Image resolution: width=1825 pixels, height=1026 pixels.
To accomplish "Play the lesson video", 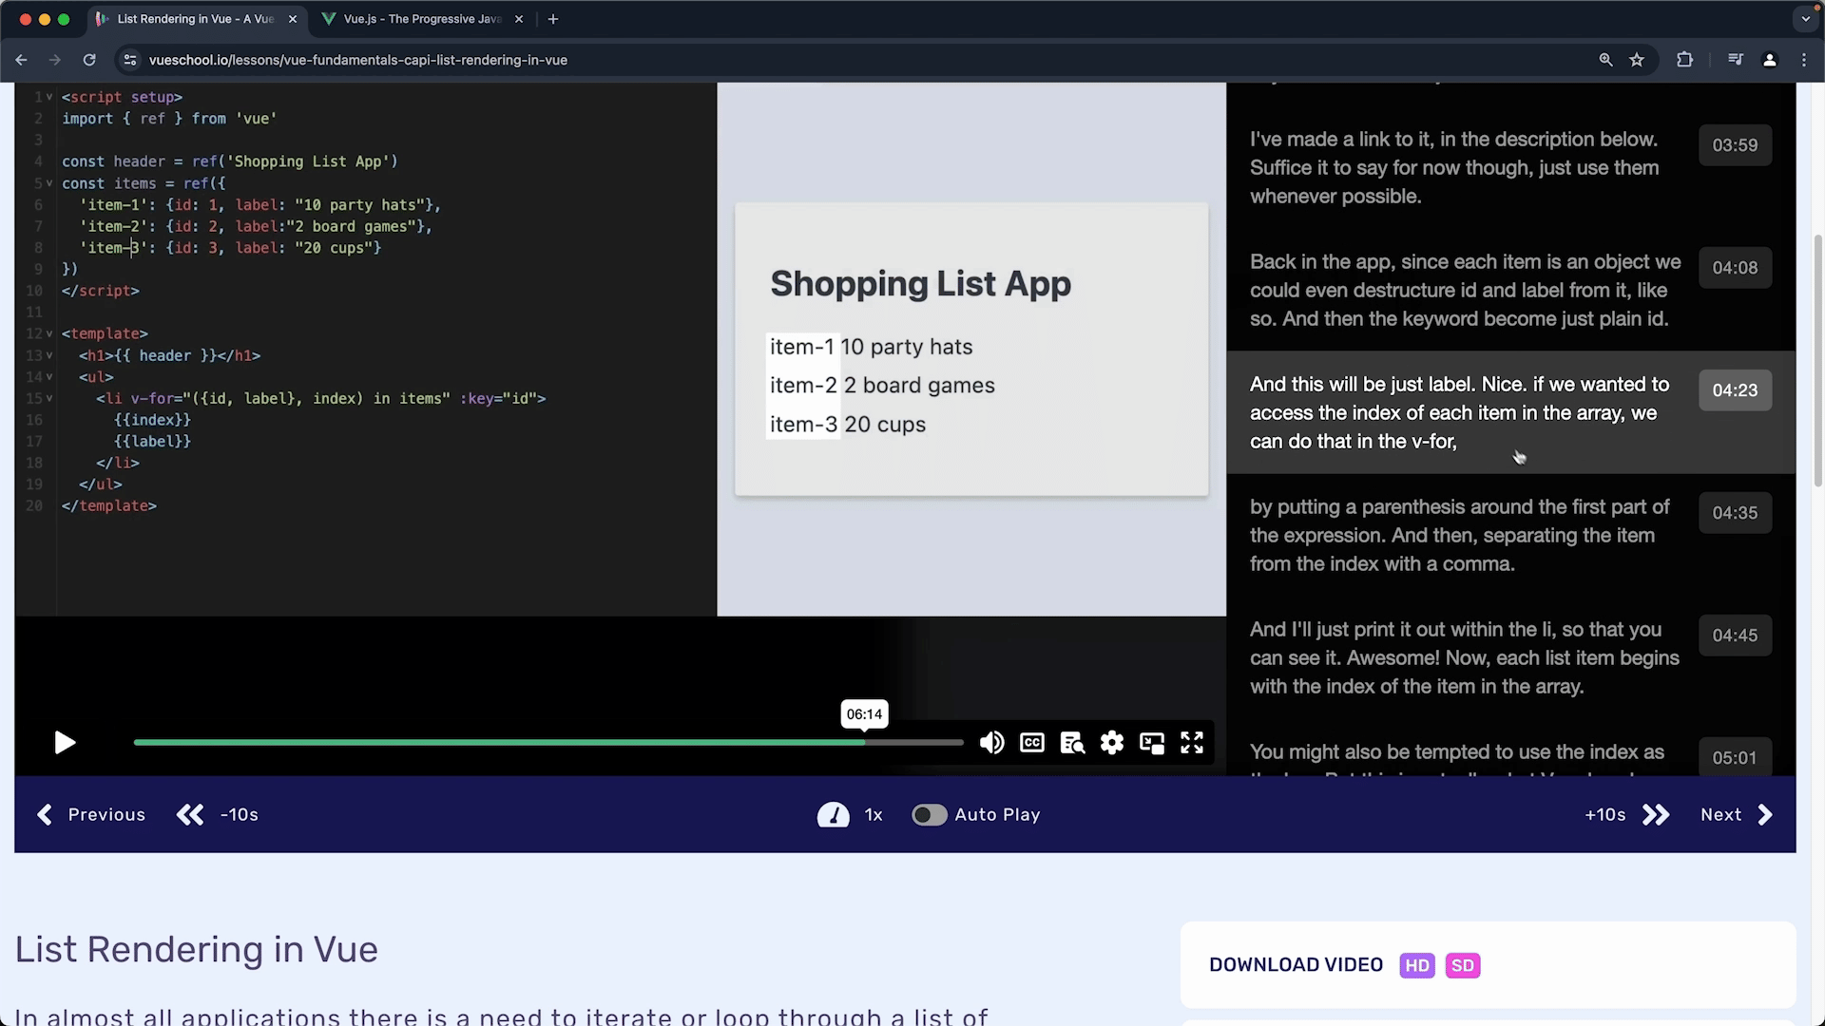I will 65,743.
